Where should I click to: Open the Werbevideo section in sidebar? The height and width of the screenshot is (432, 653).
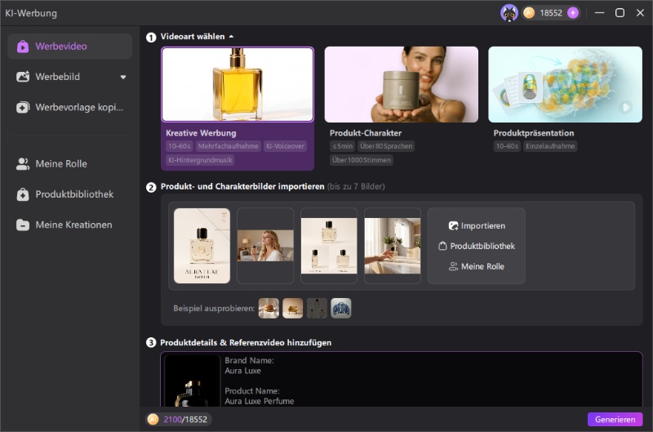[70, 47]
